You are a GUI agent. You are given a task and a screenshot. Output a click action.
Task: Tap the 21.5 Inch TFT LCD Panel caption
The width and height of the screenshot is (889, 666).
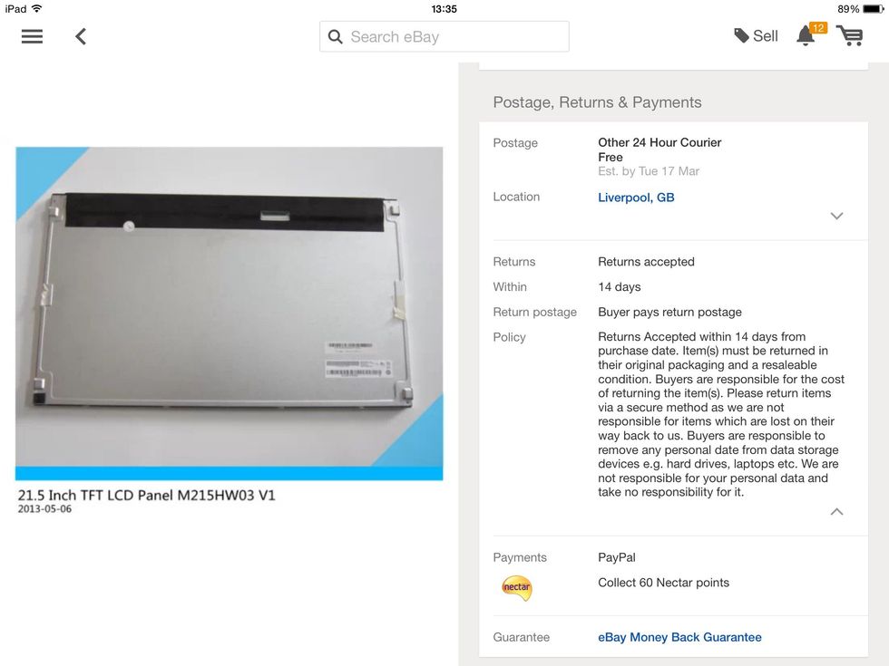[146, 495]
